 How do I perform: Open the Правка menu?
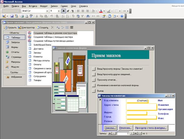[15, 6]
